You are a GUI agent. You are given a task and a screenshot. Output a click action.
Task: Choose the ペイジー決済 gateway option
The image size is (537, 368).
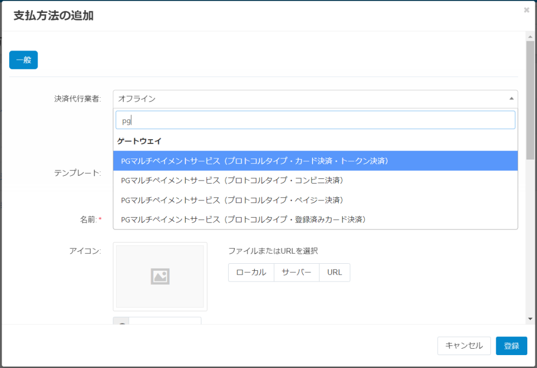[x=315, y=200]
